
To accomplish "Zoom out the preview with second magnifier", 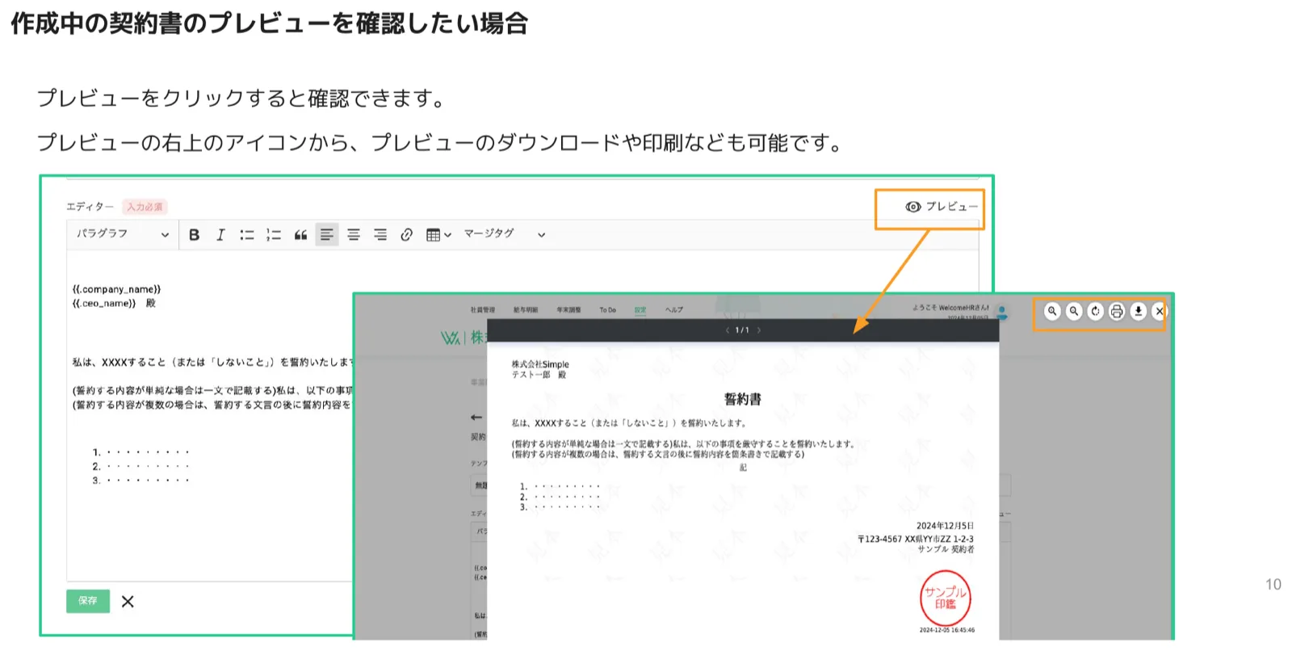I will coord(1074,311).
